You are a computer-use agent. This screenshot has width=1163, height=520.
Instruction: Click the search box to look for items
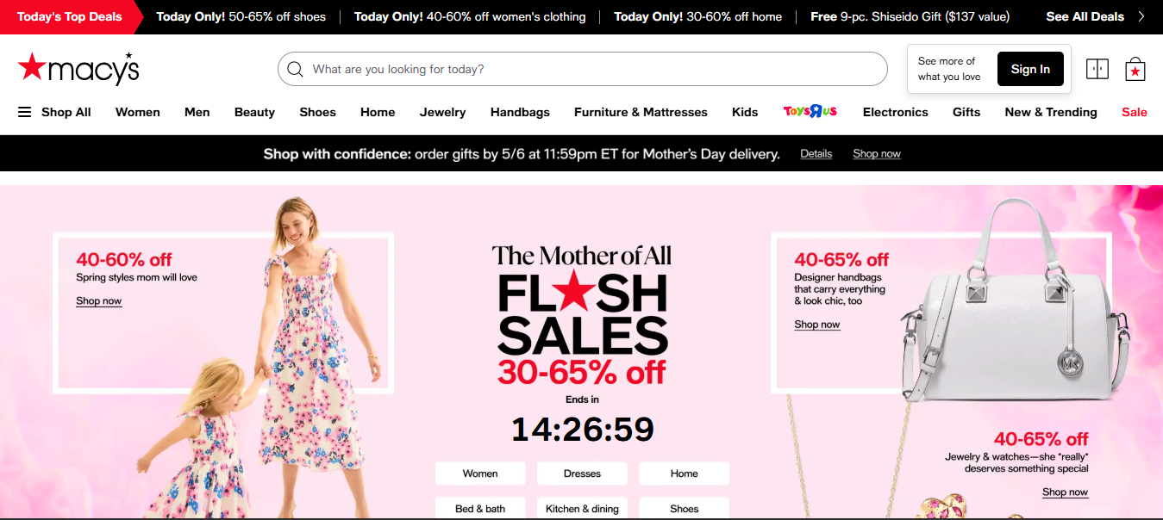coord(582,69)
